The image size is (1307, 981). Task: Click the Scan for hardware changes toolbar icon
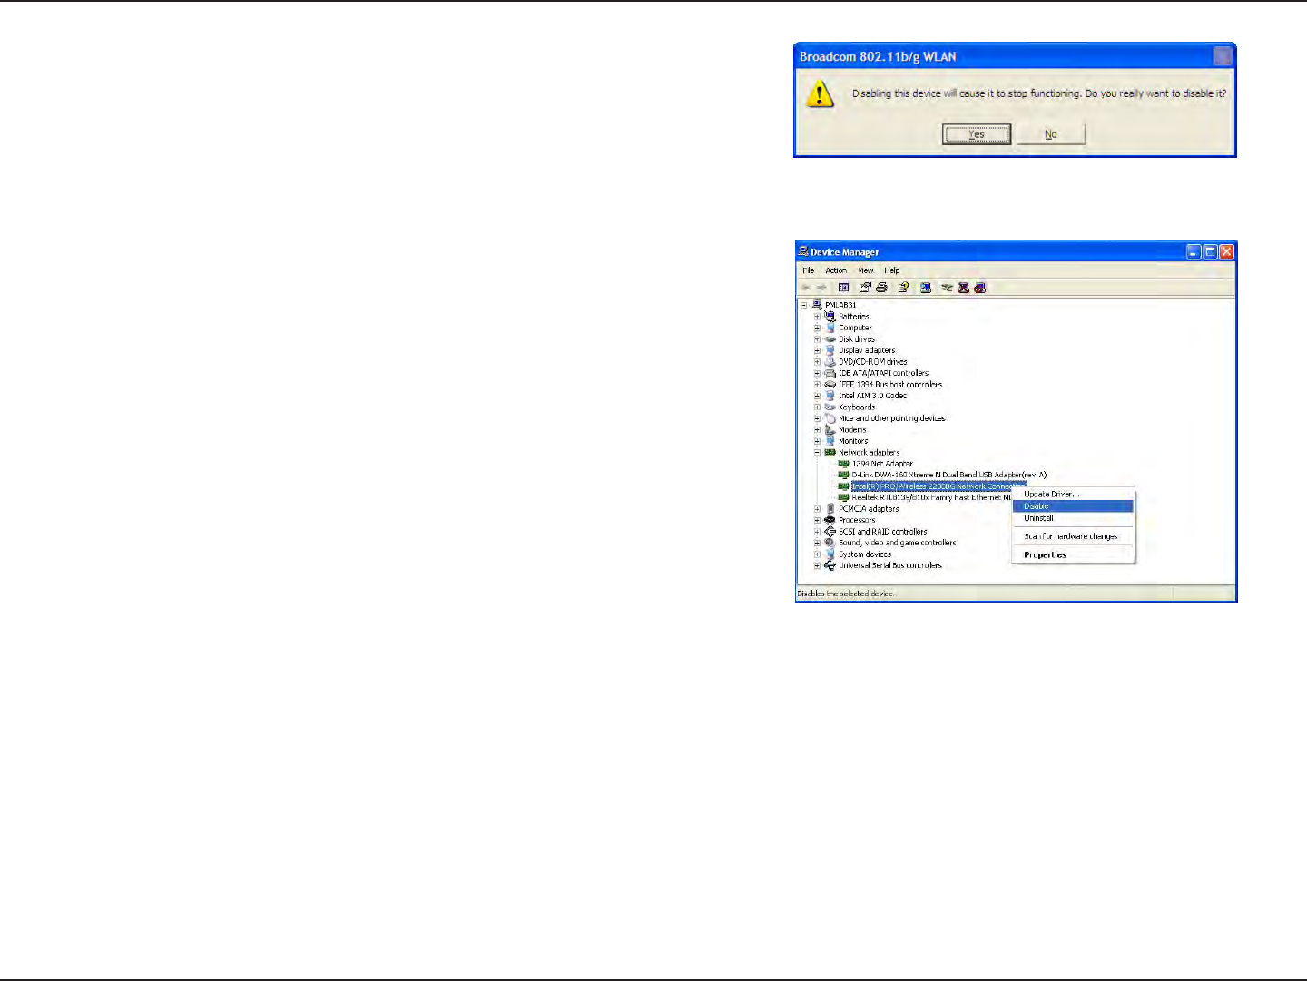click(925, 288)
